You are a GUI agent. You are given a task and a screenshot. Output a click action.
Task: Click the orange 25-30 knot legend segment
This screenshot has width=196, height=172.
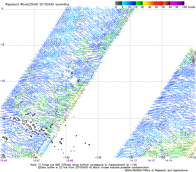tap(153, 3)
